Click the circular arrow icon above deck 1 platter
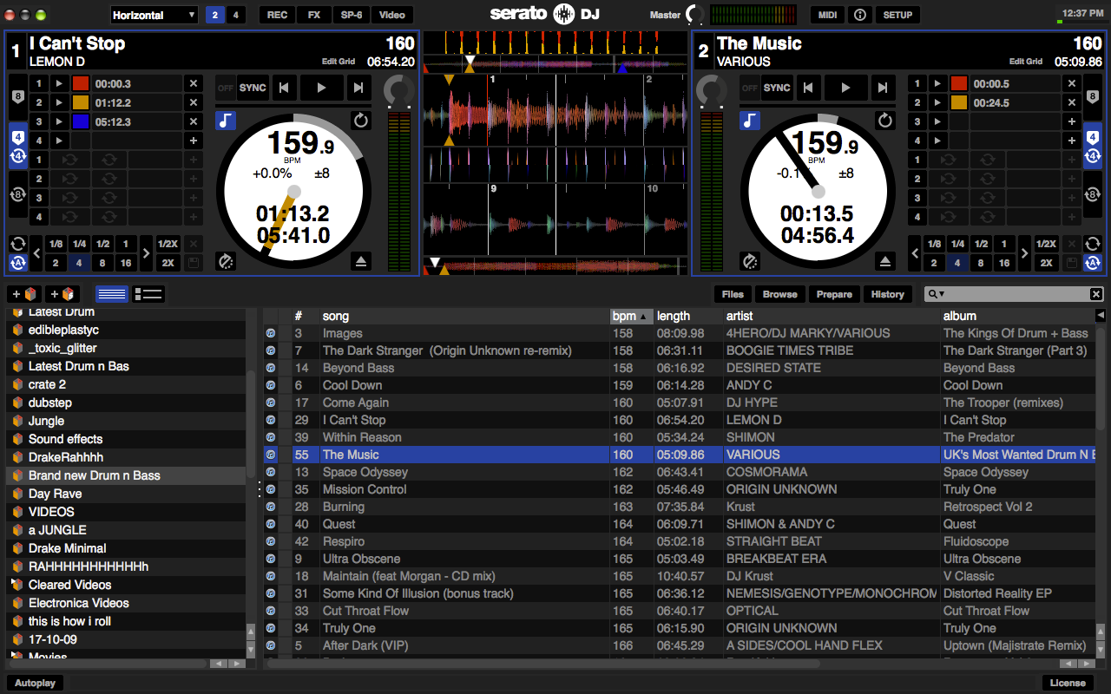Viewport: 1111px width, 694px height. click(361, 121)
